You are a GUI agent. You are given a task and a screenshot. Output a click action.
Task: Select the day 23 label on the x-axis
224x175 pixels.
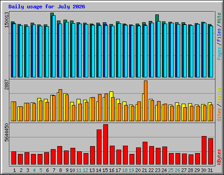tap(157, 170)
